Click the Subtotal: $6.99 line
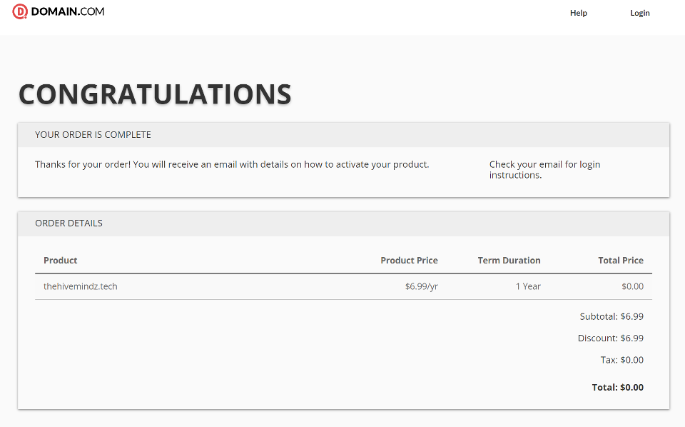Viewport: 685px width, 427px height. pyautogui.click(x=612, y=316)
